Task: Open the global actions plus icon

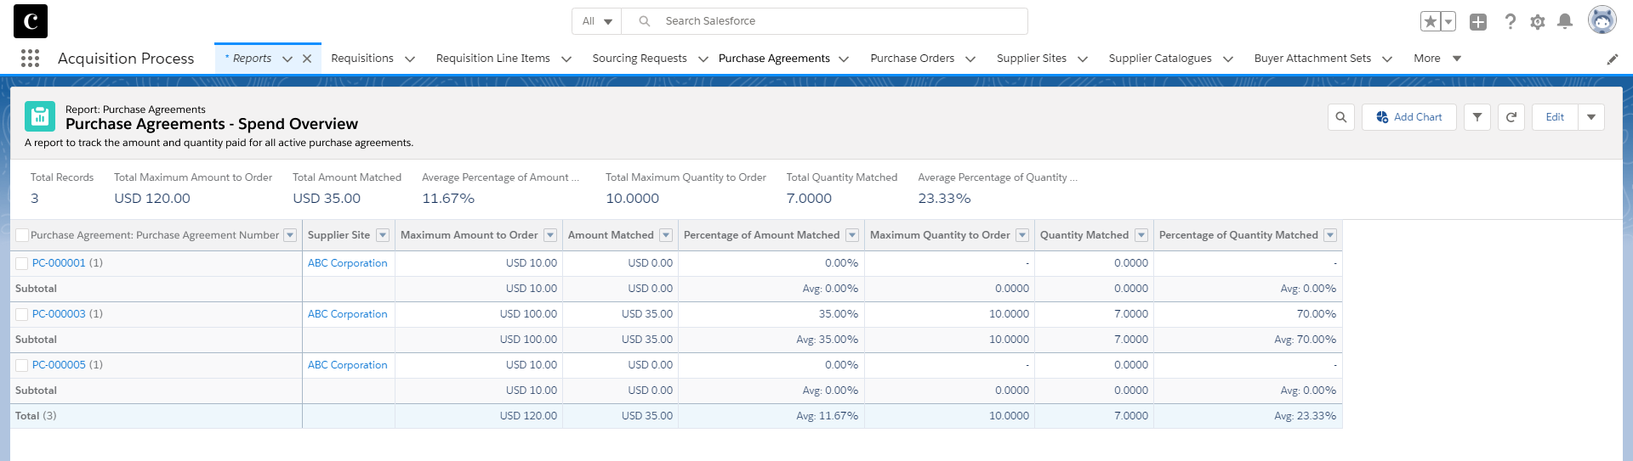Action: point(1478,22)
